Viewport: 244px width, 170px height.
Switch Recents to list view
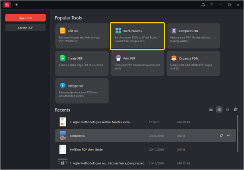219,110
